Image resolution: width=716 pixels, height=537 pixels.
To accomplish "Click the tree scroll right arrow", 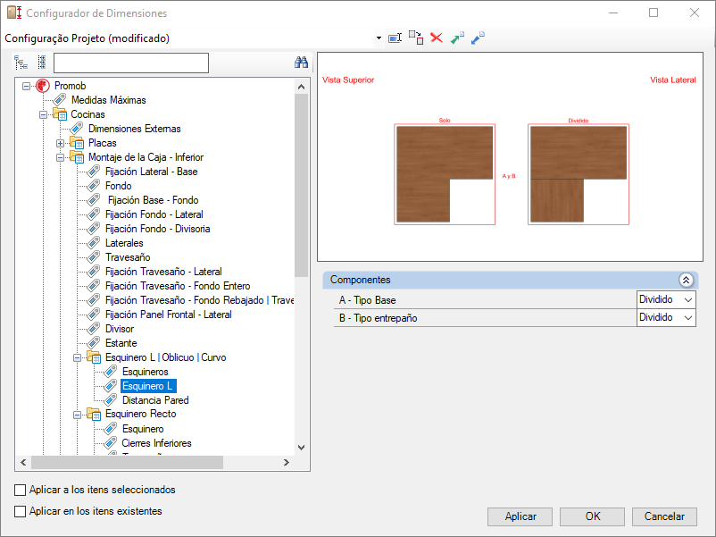I will click(x=287, y=462).
